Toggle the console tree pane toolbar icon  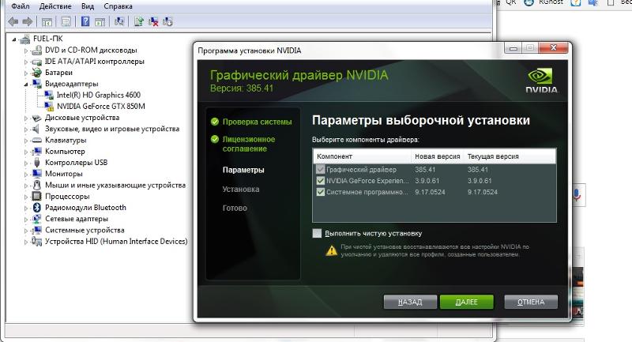pos(47,22)
